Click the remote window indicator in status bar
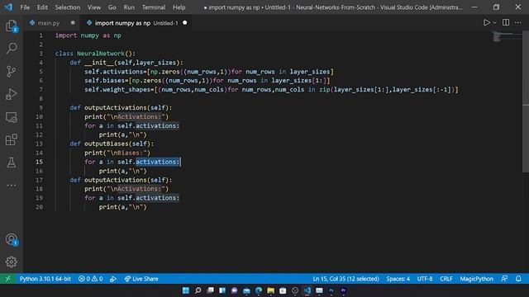The height and width of the screenshot is (297, 529). pyautogui.click(x=8, y=279)
